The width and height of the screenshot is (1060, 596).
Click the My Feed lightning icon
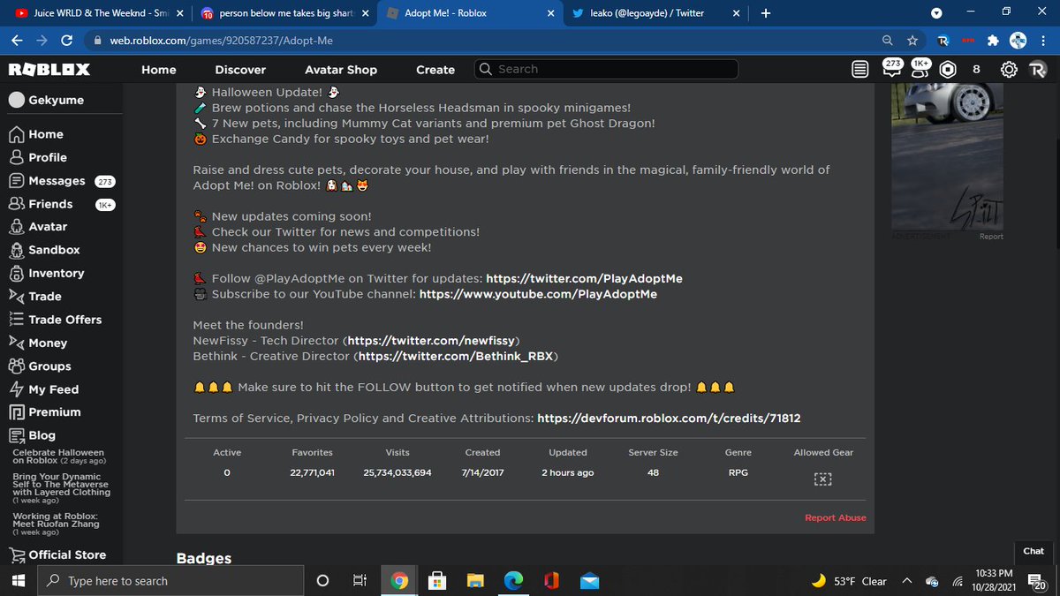[x=16, y=389]
